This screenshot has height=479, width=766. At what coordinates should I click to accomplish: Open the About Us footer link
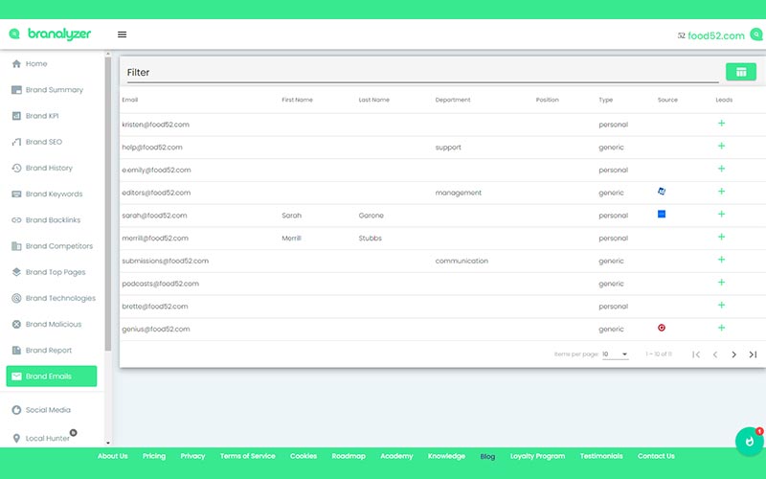pyautogui.click(x=112, y=456)
